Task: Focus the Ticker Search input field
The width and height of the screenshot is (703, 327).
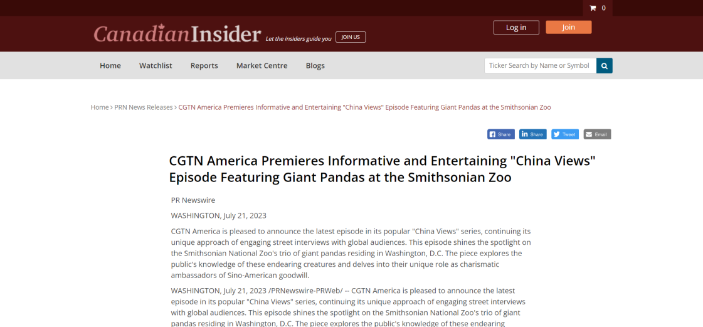Action: 540,65
